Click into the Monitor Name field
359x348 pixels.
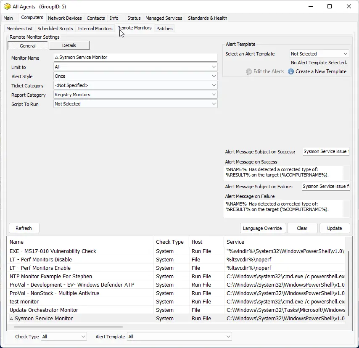point(135,58)
